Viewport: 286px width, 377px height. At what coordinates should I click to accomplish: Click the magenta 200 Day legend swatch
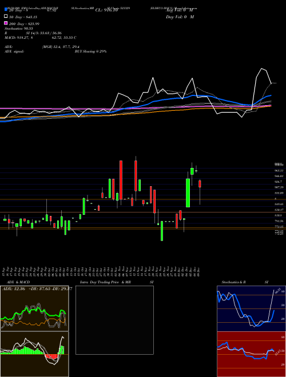(6, 23)
